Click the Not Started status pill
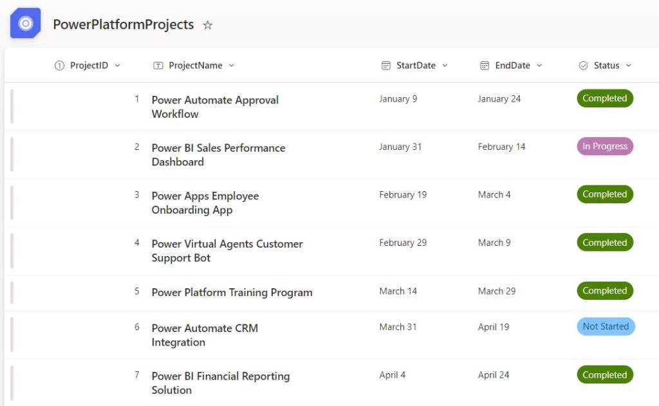 coord(606,327)
